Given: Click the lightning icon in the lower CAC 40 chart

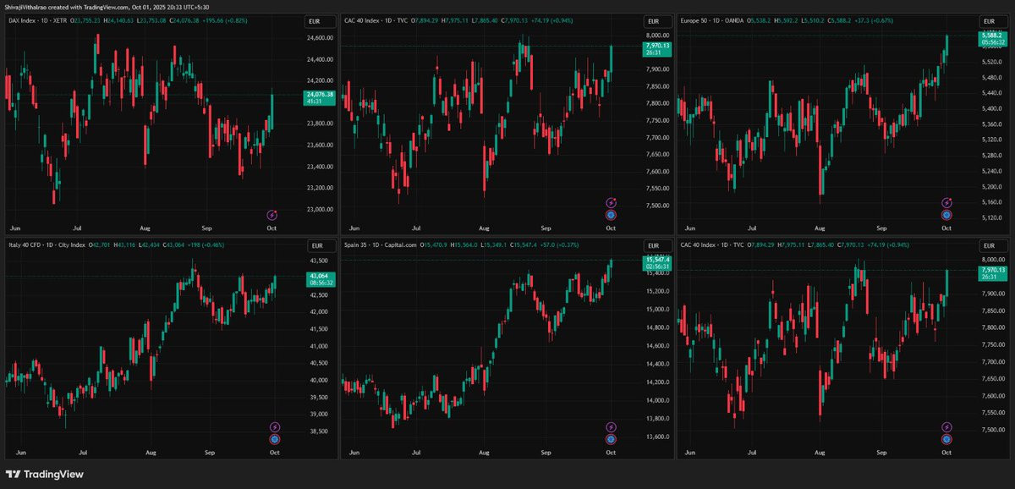Looking at the screenshot, I should pos(946,427).
